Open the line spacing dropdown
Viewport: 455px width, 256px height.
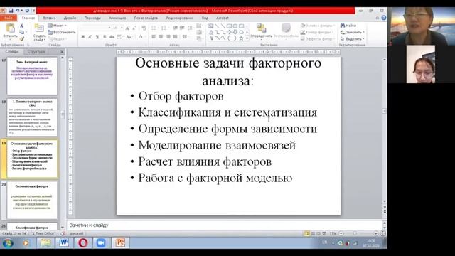(x=190, y=28)
